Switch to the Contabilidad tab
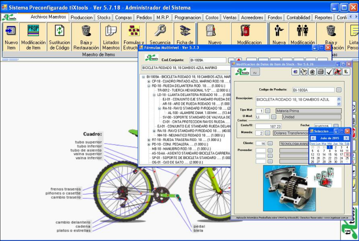The width and height of the screenshot is (359, 241). click(x=298, y=18)
